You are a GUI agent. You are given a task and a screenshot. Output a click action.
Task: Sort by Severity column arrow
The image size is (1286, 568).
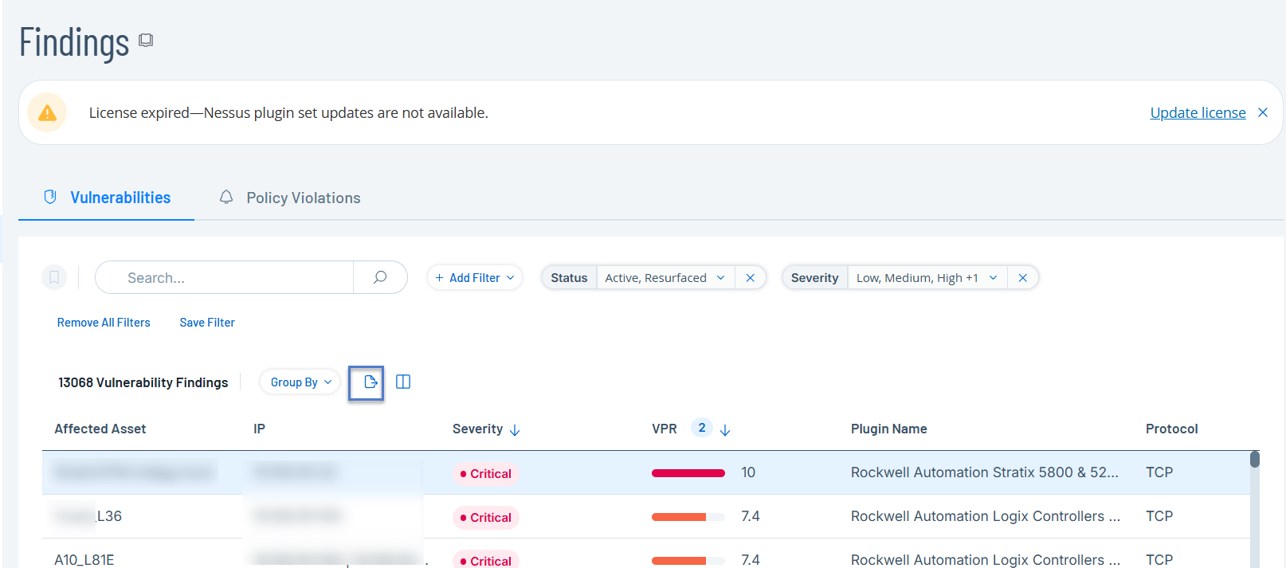click(x=515, y=430)
